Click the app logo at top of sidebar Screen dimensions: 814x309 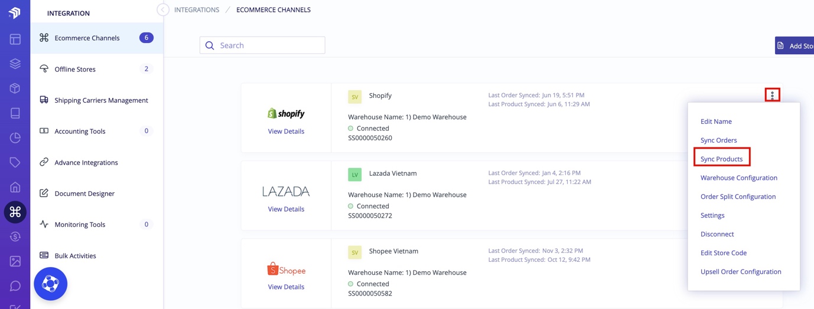15,13
